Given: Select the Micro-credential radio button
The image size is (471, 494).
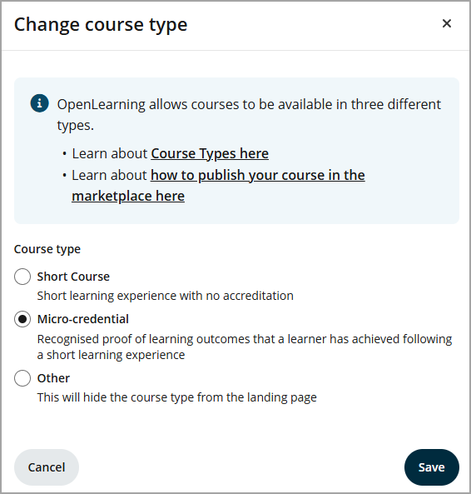Looking at the screenshot, I should [22, 319].
